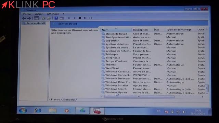Image resolution: width=219 pixels, height=123 pixels.
Task: Sort by the Nom column header
Action: [116, 30]
